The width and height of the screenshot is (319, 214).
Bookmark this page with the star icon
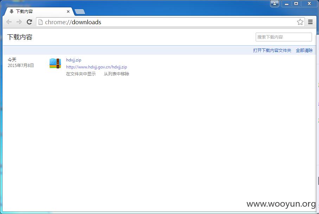click(300, 22)
